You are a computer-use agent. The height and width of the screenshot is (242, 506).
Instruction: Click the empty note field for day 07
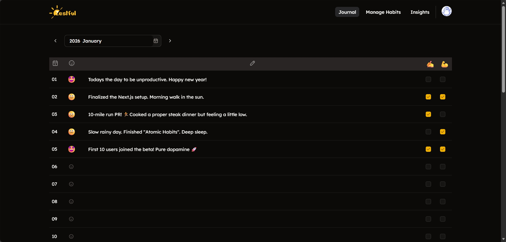pyautogui.click(x=252, y=184)
